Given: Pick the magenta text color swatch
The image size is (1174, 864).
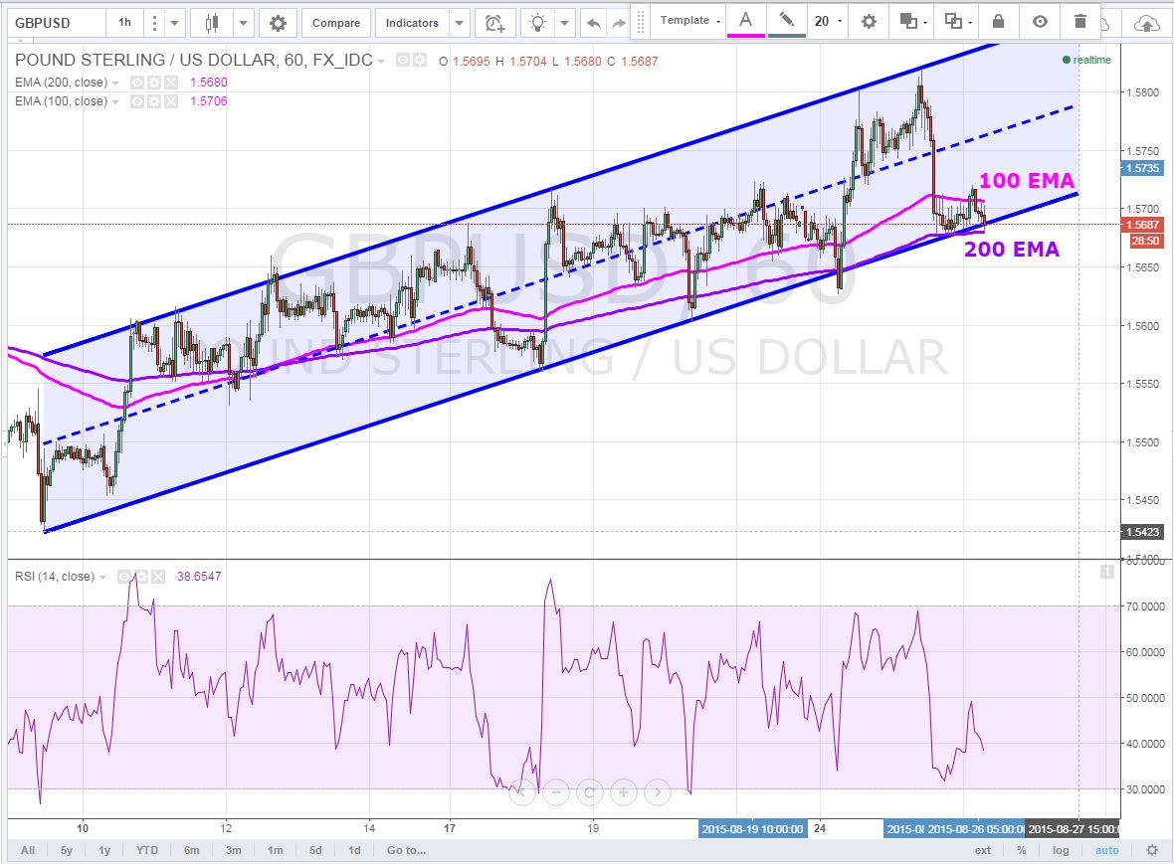Looking at the screenshot, I should click(x=745, y=21).
